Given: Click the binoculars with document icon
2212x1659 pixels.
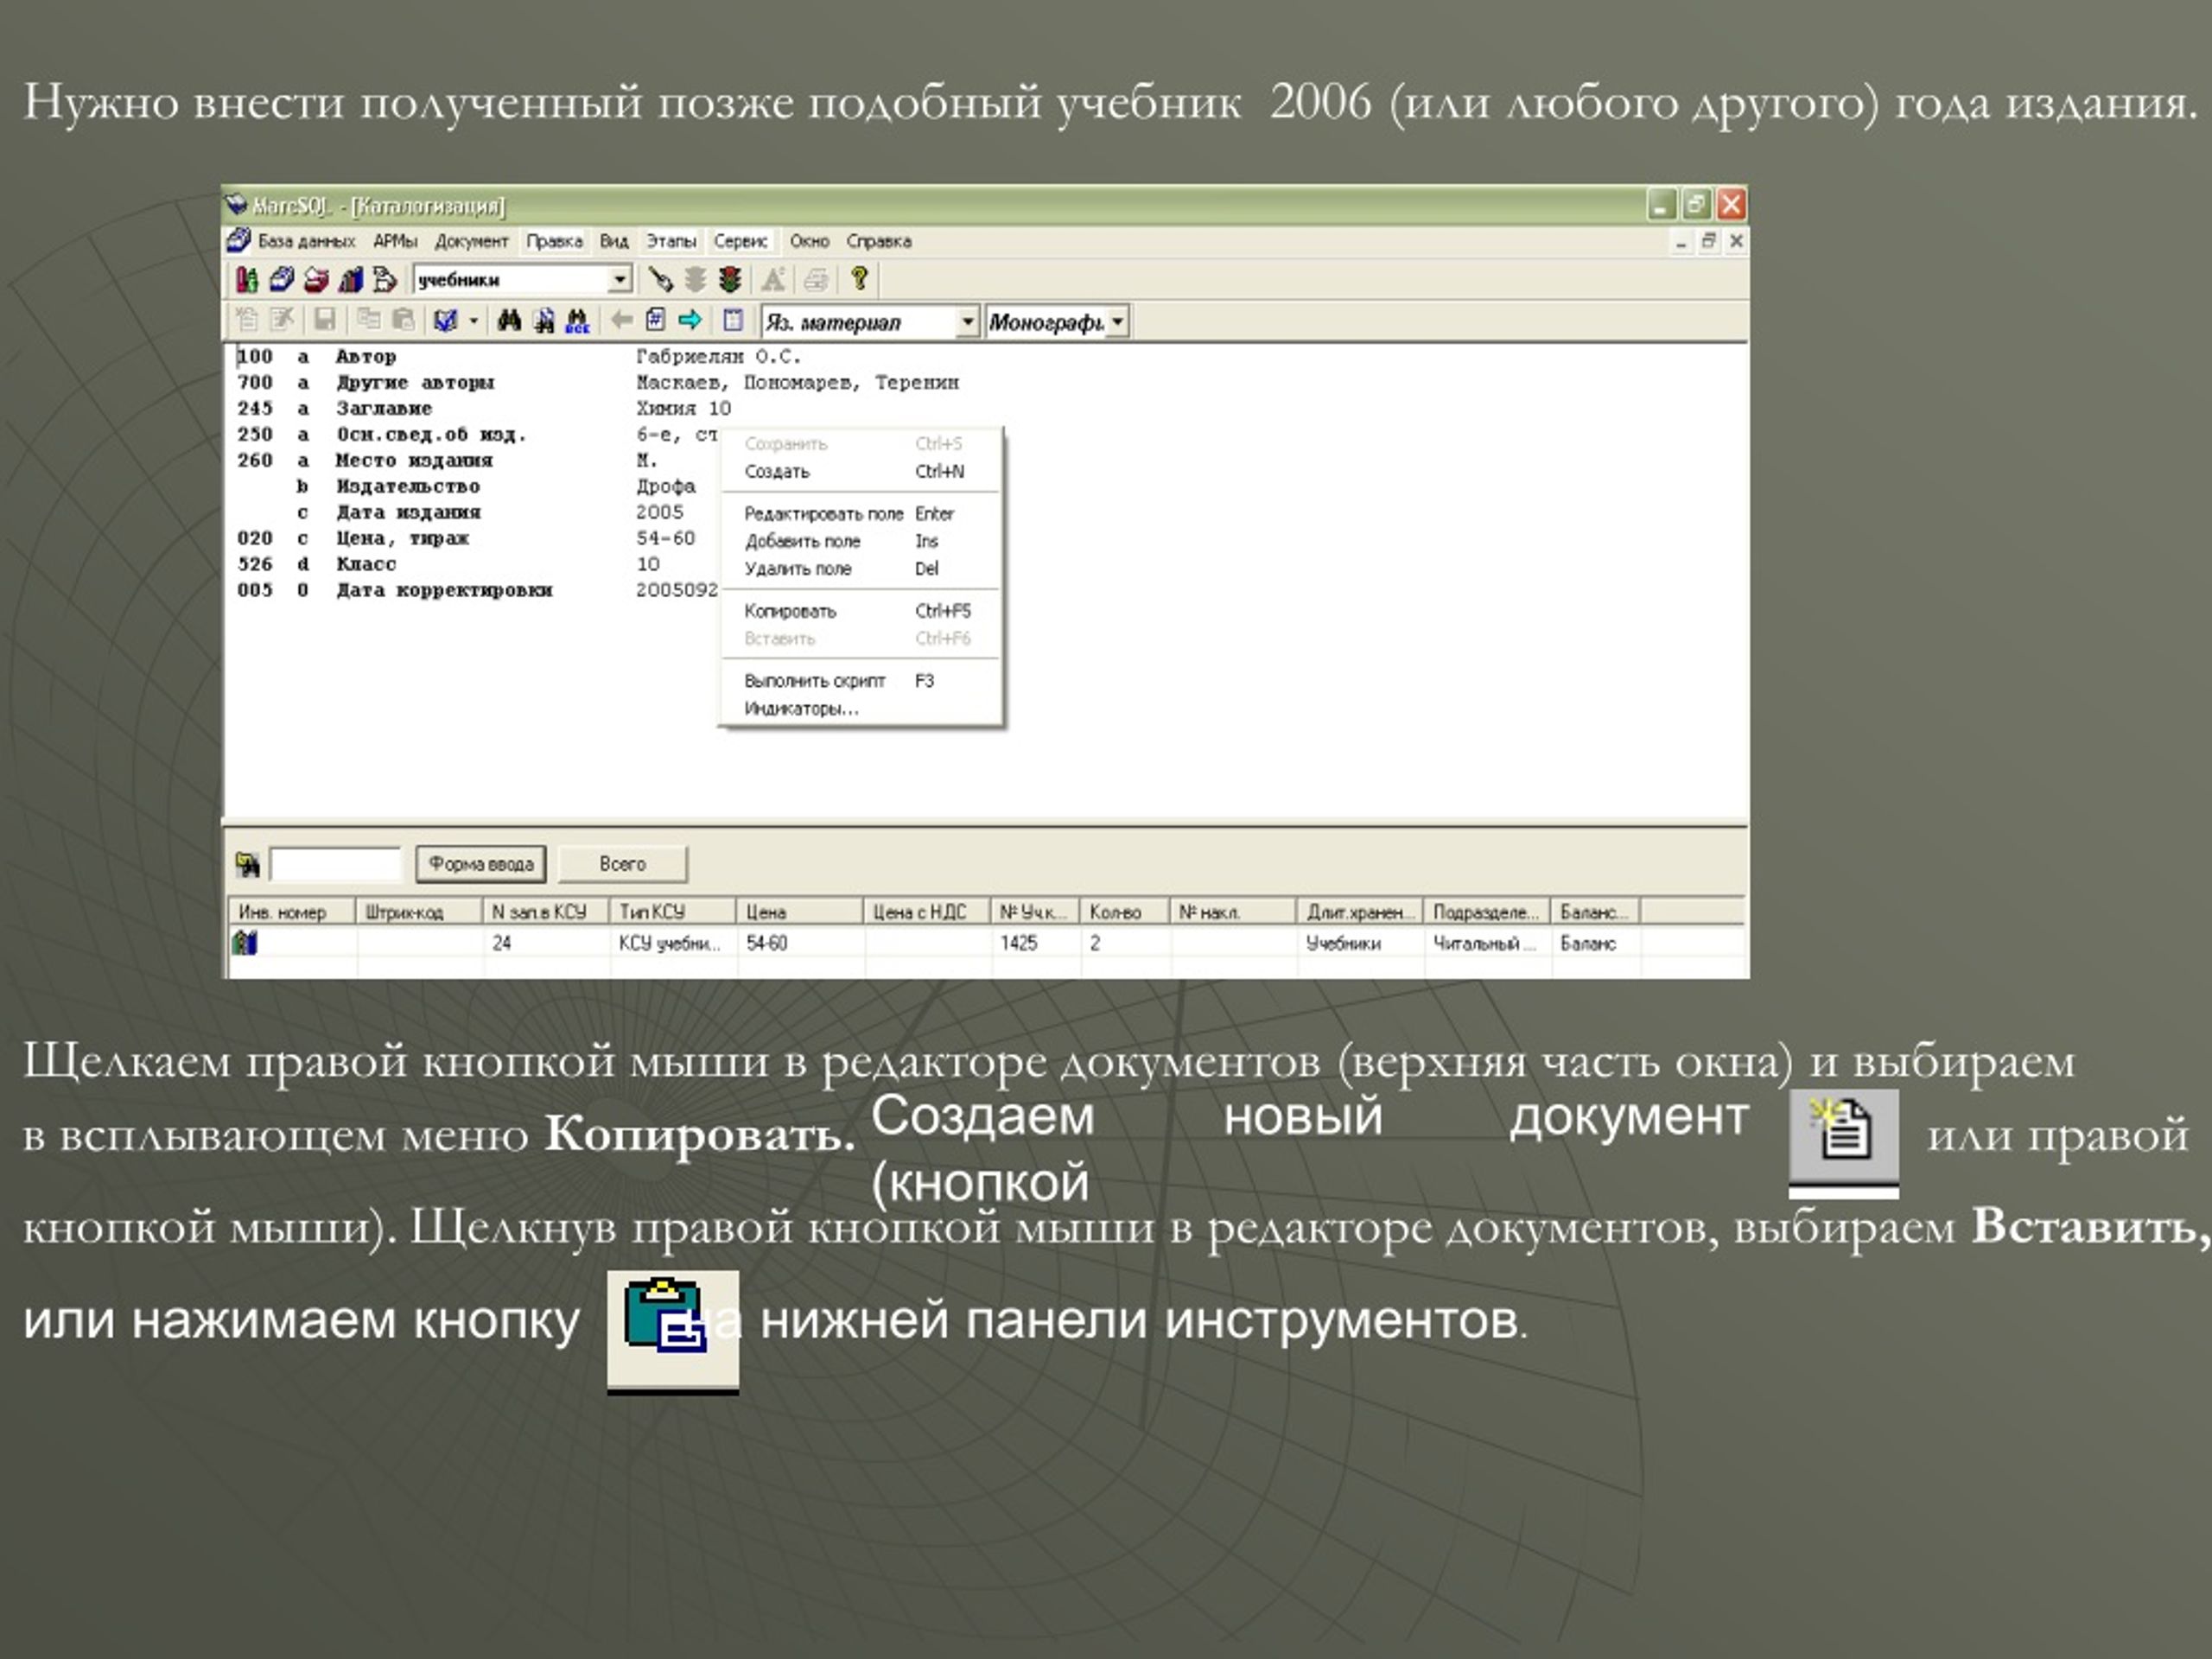Looking at the screenshot, I should (x=544, y=321).
